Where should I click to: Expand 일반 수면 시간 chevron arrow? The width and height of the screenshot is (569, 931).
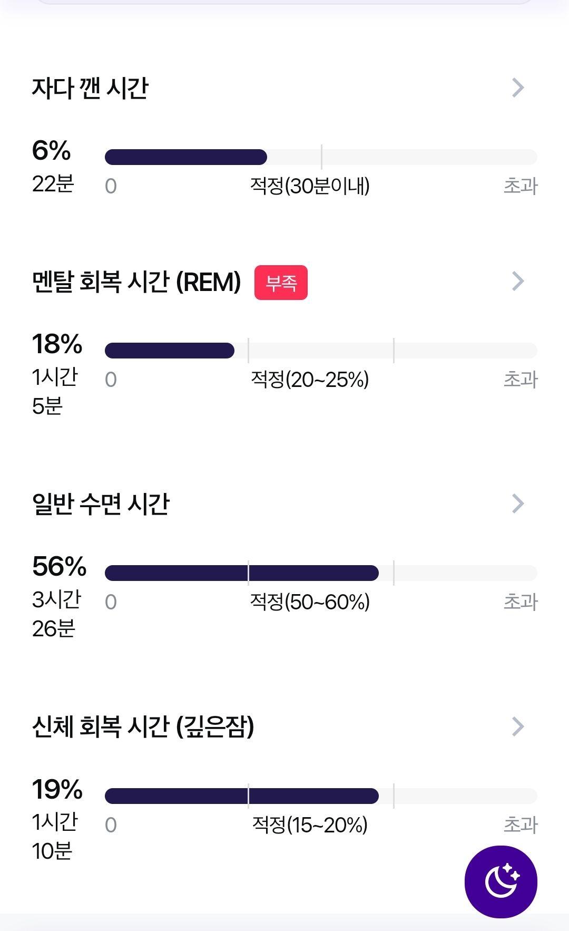coord(518,503)
